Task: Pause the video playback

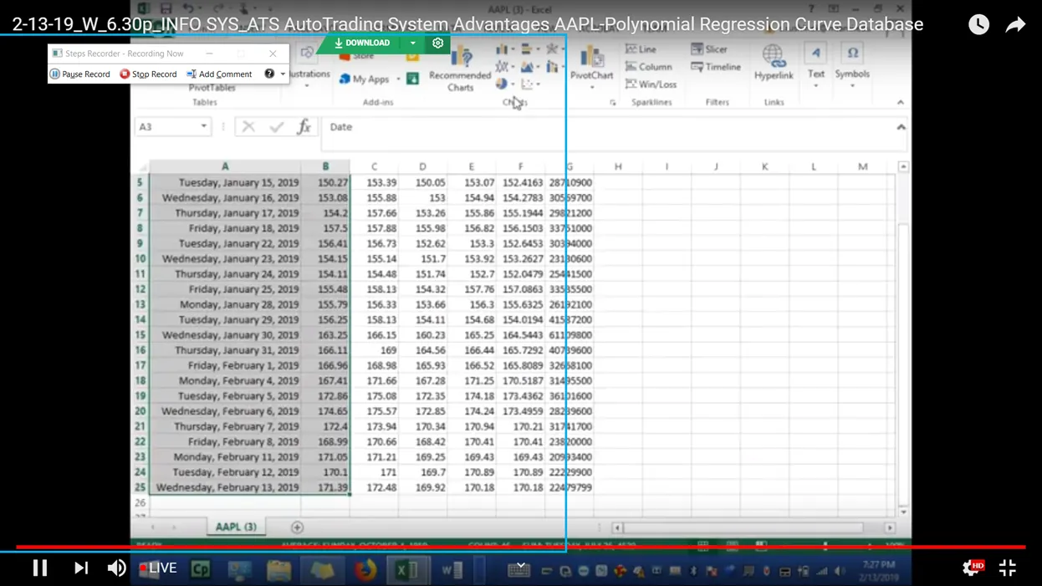Action: pyautogui.click(x=39, y=568)
